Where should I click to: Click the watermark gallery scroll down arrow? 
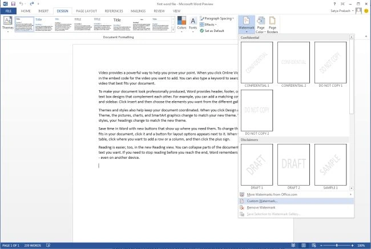[x=352, y=188]
